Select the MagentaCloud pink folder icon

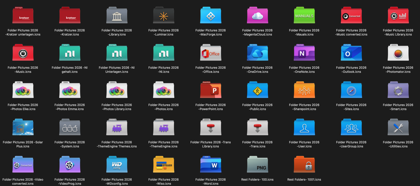click(257, 16)
